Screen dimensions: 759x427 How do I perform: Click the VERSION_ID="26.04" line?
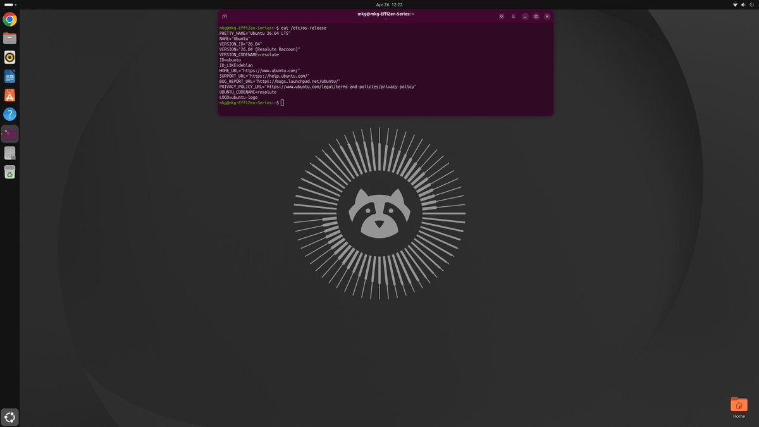[x=241, y=44]
